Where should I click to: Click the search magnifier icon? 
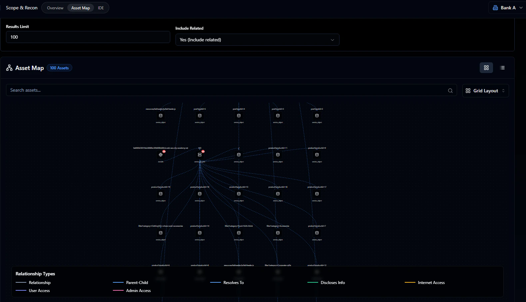[450, 91]
